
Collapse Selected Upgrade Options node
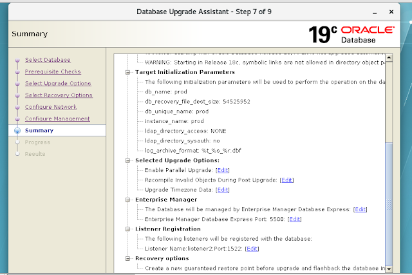127,160
